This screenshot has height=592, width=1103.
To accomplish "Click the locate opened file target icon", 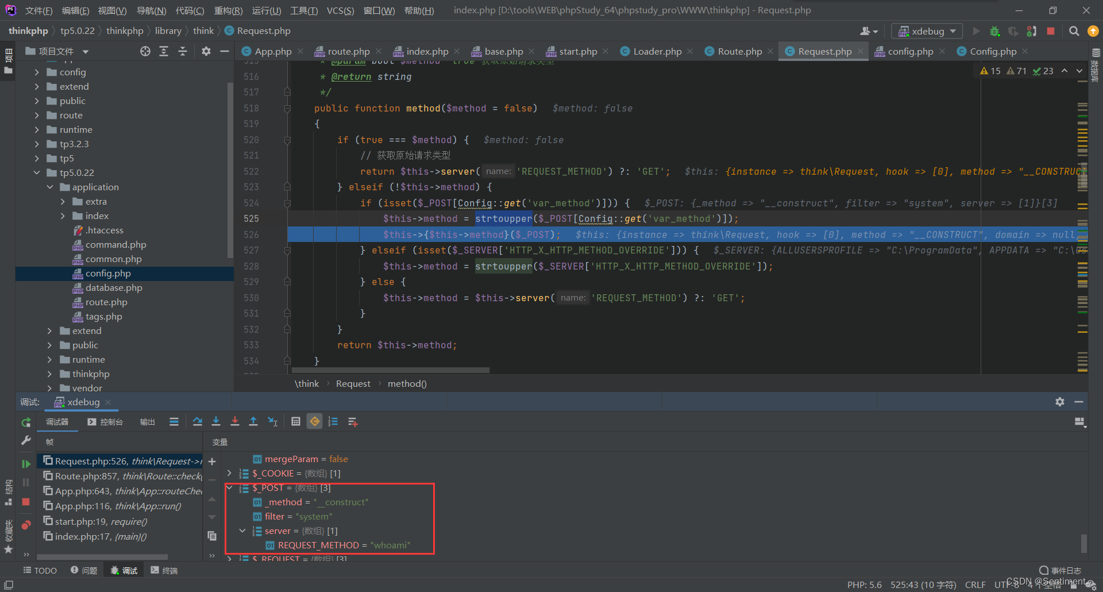I will 145,51.
